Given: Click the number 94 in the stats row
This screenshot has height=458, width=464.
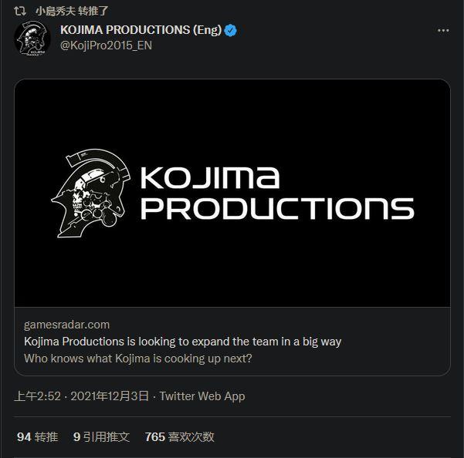Looking at the screenshot, I should (x=24, y=436).
